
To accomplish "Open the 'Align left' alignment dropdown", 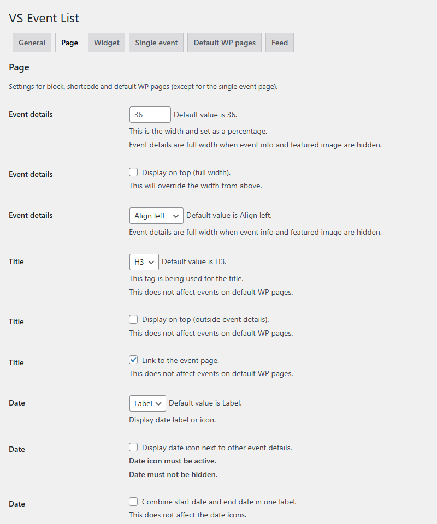I will pos(156,215).
